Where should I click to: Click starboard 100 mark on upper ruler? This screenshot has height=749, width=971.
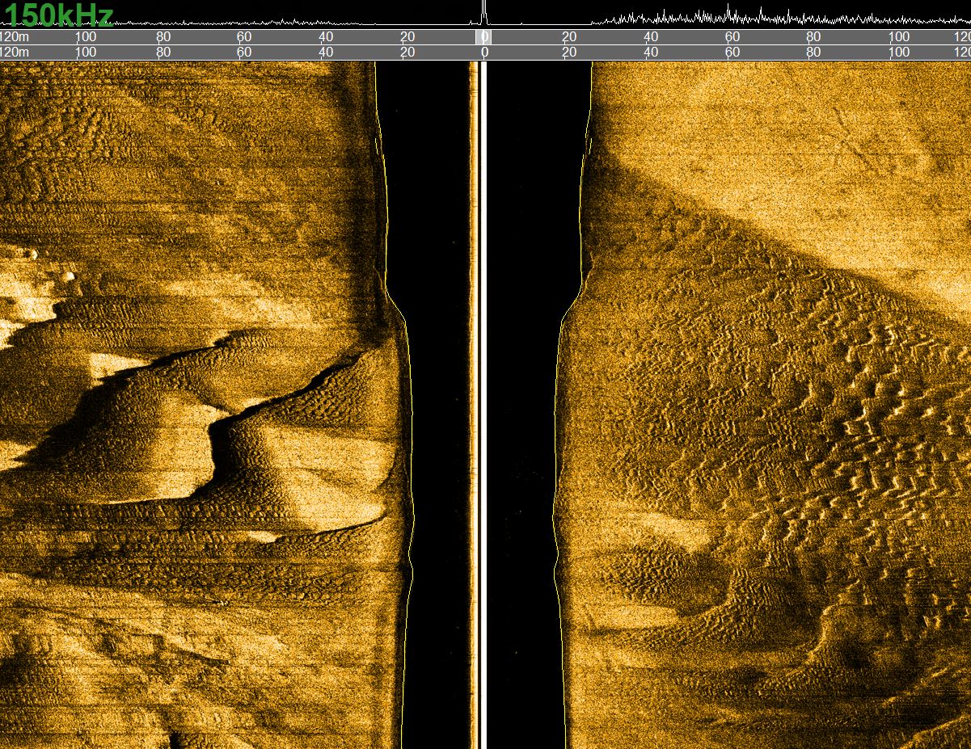coord(898,37)
